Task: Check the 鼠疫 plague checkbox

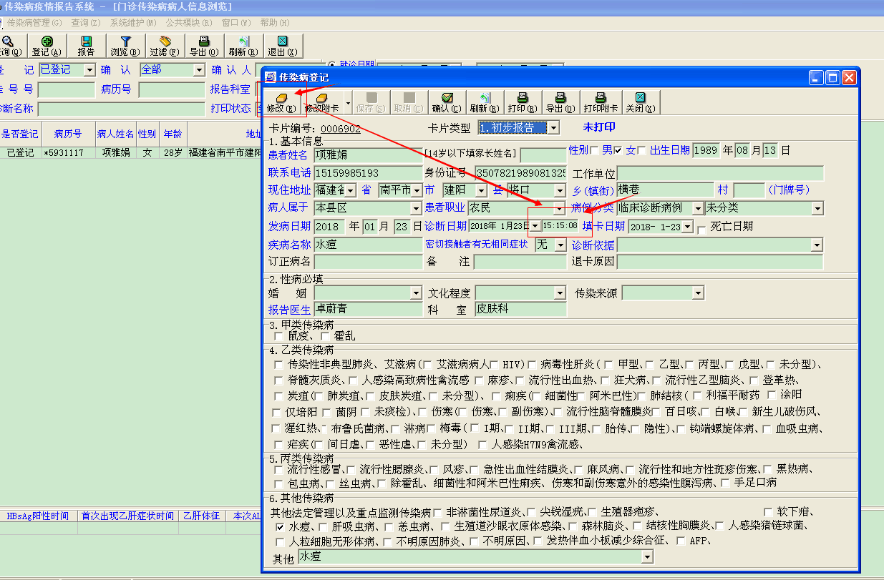Action: [278, 335]
